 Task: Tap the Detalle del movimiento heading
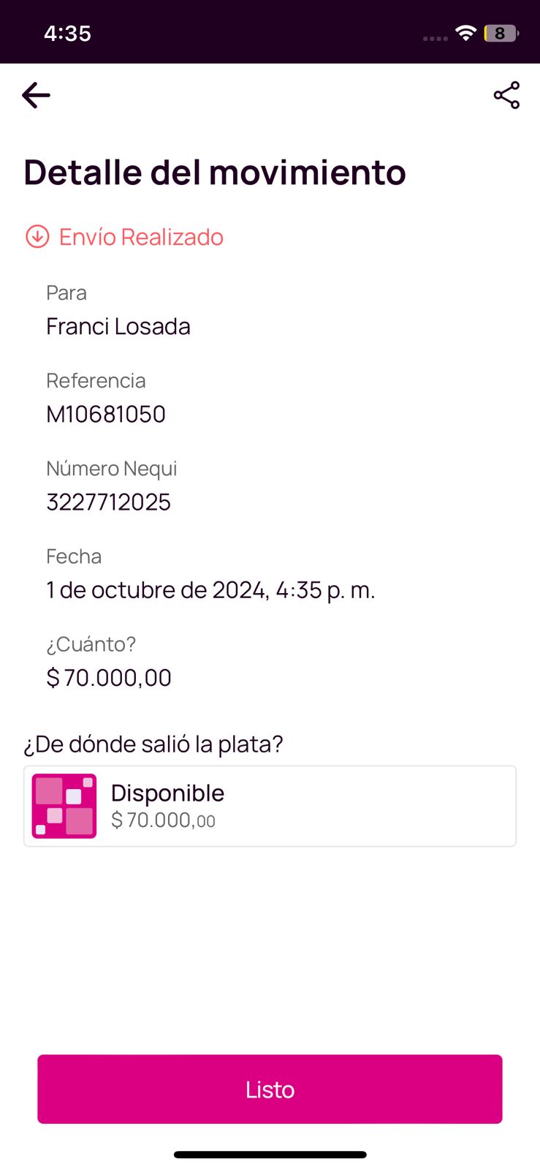[215, 173]
